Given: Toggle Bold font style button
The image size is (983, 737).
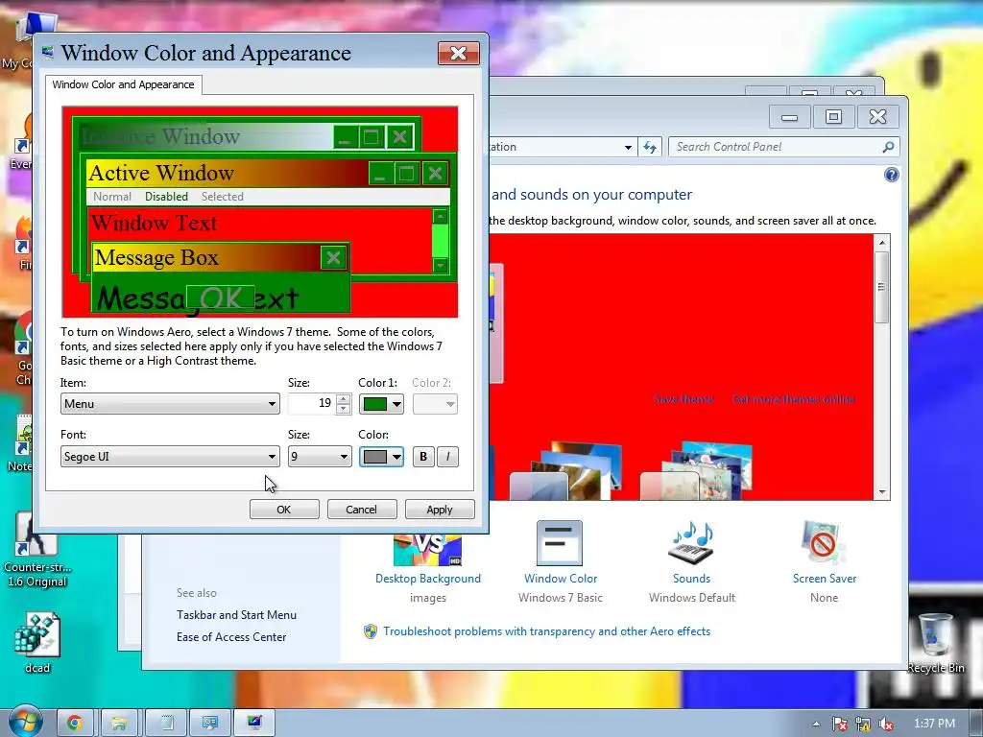Looking at the screenshot, I should point(423,457).
